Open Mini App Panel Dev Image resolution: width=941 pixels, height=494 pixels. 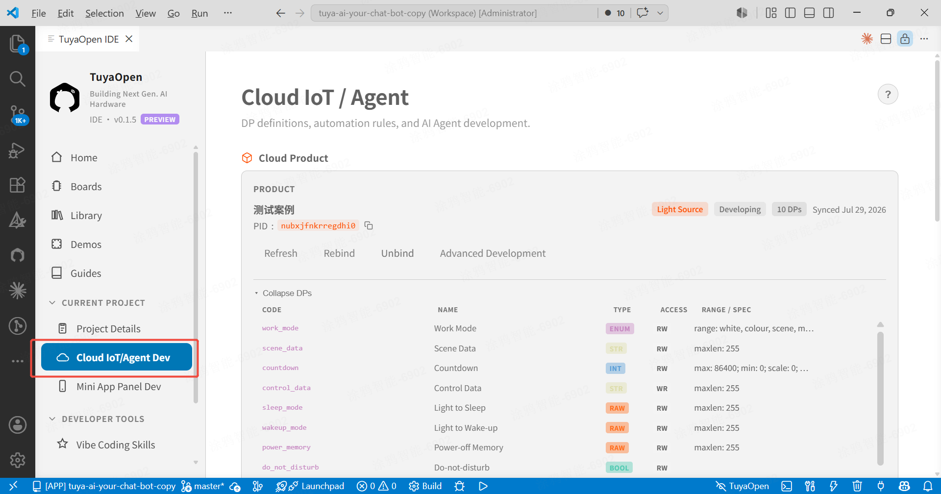coord(116,386)
